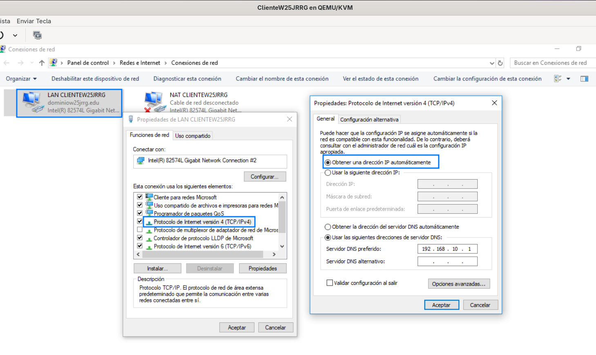Expand chevron after Redes e Internet breadcrumb
Image resolution: width=596 pixels, height=355 pixels.
166,63
